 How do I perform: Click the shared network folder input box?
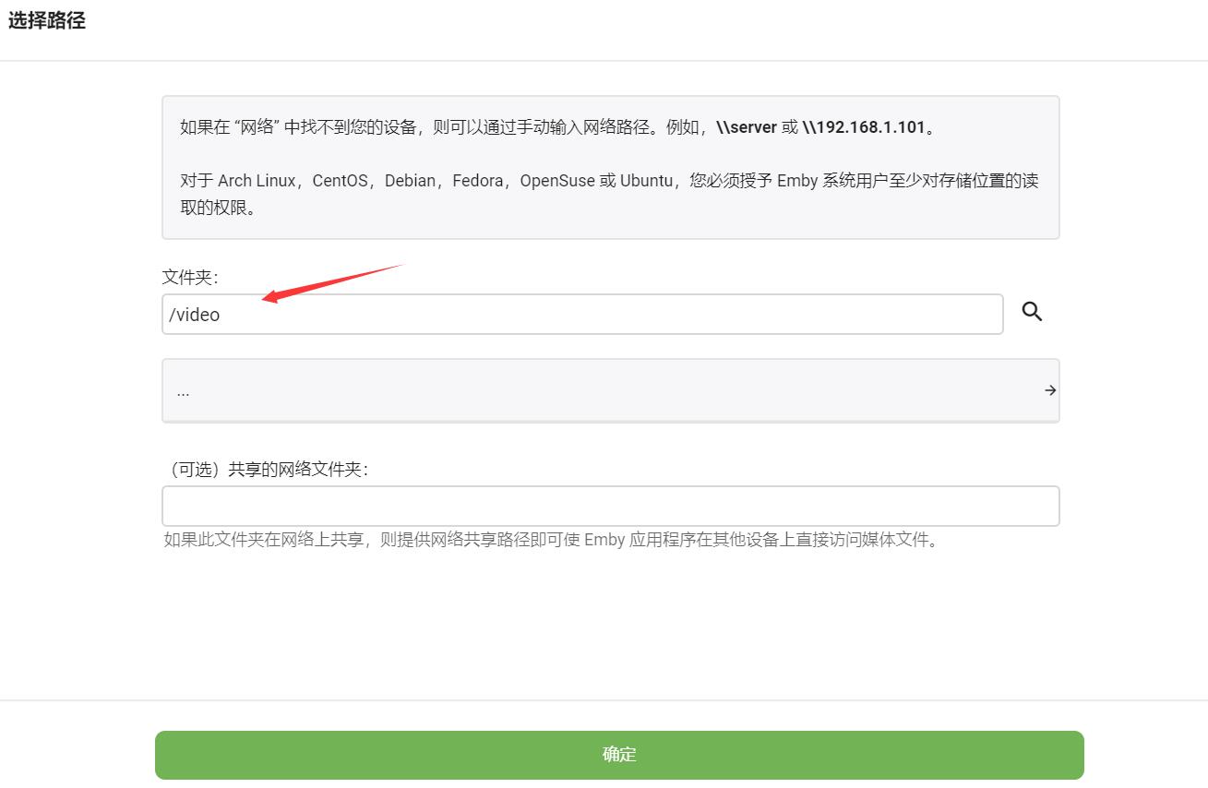pos(609,506)
